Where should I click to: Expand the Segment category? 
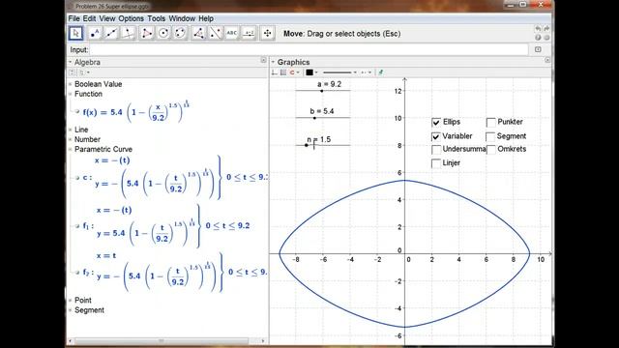(71, 310)
